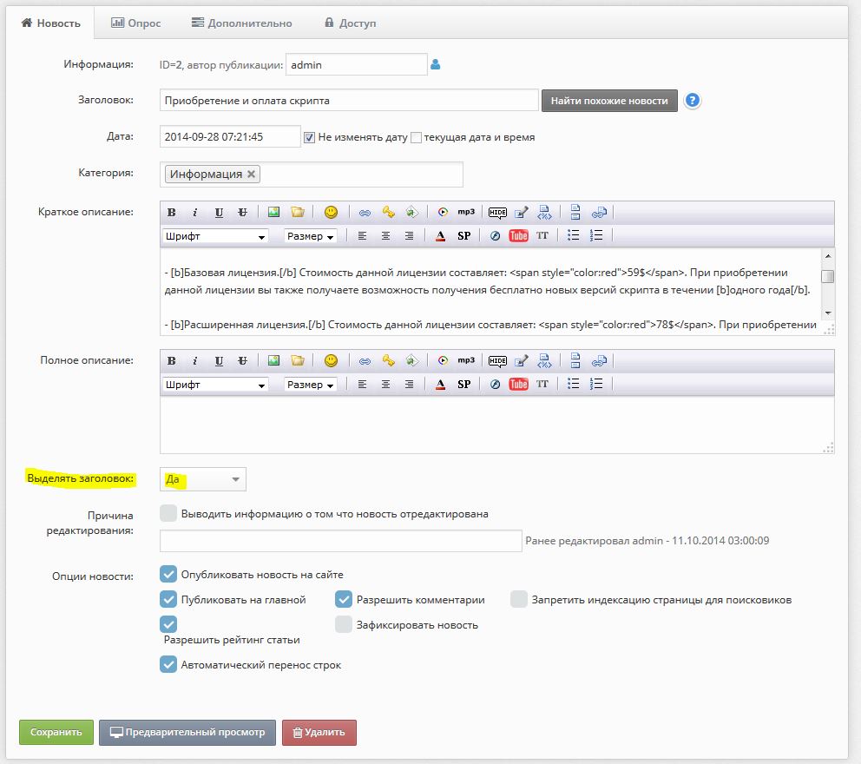Insert hidden text with the HIDE icon in the short description toolbar
Screen dimensions: 861x764
pos(497,213)
